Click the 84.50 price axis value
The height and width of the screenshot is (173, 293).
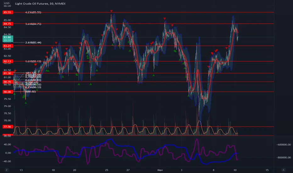point(7,27)
